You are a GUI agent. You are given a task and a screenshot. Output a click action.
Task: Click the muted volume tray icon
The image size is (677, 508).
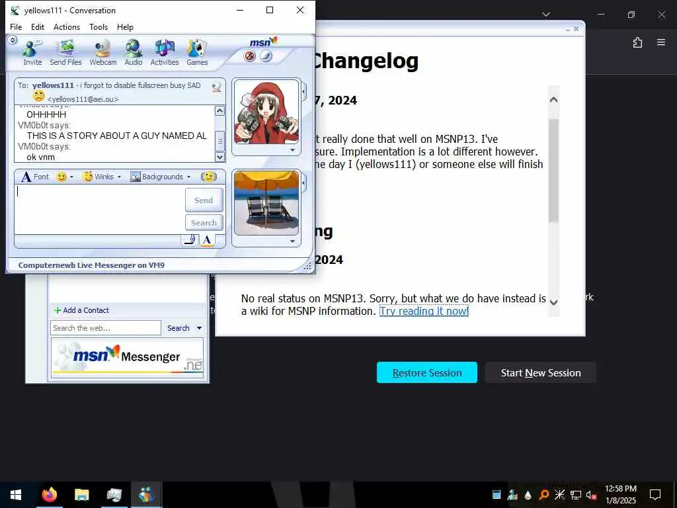click(x=592, y=495)
